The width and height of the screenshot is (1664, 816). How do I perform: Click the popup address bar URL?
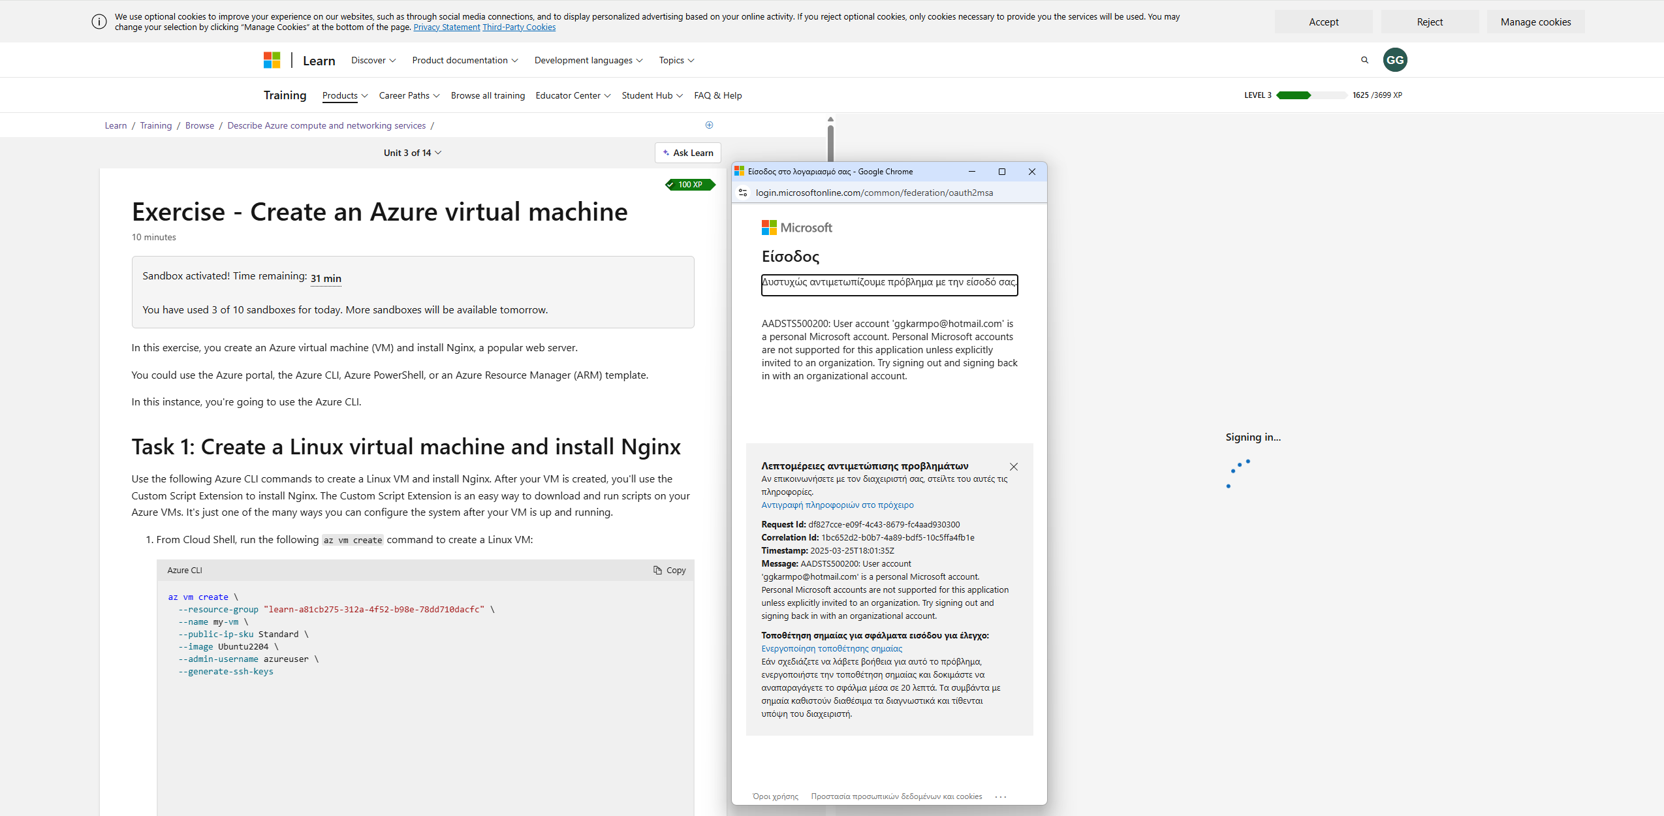point(874,193)
